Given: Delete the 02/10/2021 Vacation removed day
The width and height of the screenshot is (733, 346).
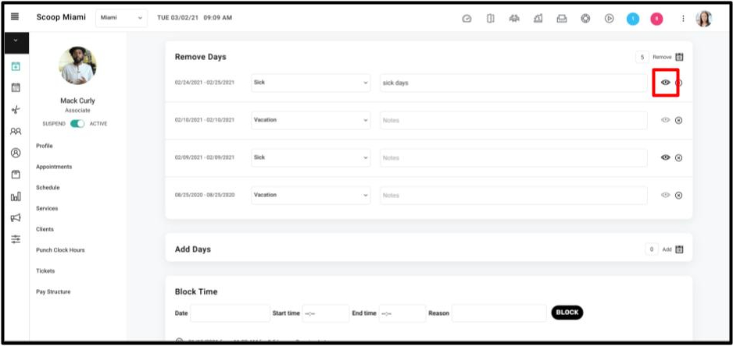Looking at the screenshot, I should (679, 120).
